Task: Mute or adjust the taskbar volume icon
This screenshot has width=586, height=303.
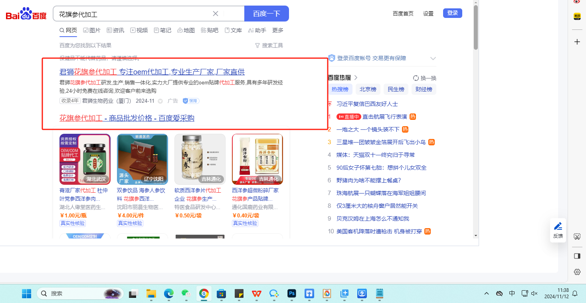Action: 535,293
